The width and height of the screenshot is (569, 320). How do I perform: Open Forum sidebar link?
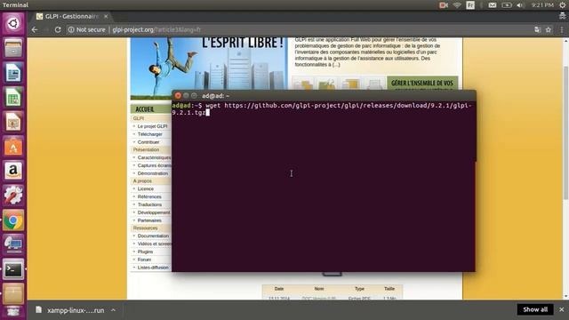coord(144,260)
